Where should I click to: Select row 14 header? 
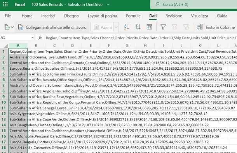[4, 125]
